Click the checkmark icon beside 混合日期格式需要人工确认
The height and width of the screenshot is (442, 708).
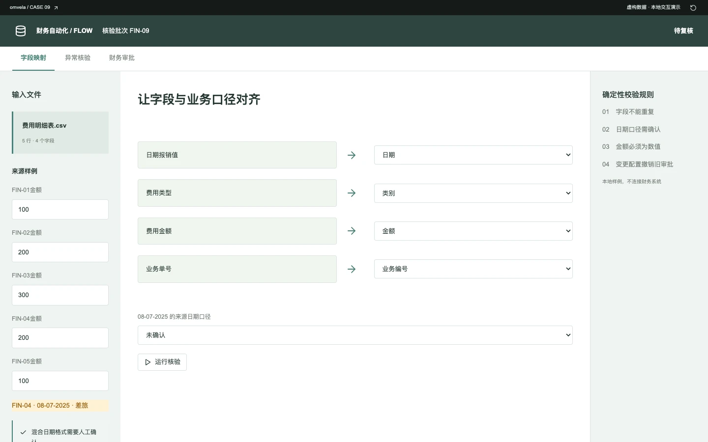(23, 432)
